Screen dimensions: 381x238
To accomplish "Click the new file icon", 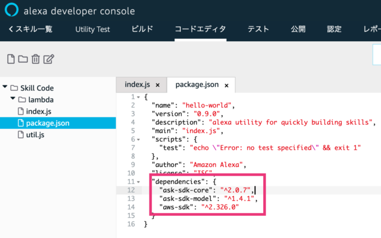I will click(11, 59).
